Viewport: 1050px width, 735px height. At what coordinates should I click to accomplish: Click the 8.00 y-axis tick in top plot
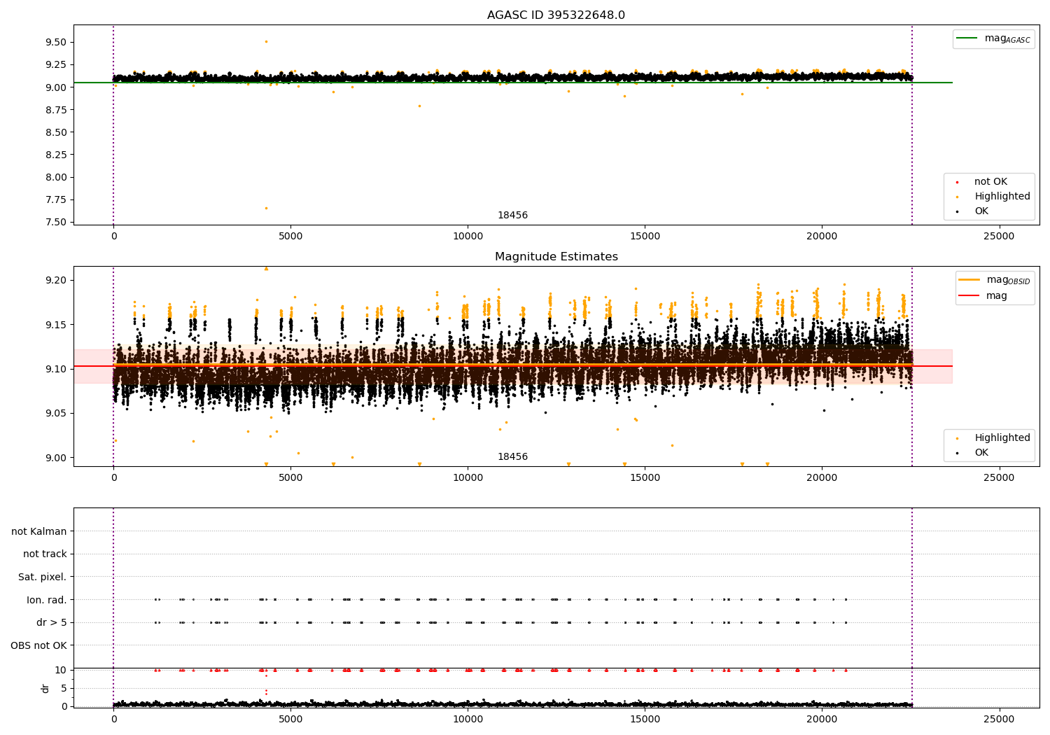56,177
